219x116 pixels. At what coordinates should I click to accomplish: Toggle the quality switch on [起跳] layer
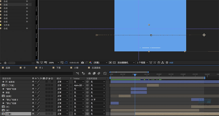coord(39,96)
